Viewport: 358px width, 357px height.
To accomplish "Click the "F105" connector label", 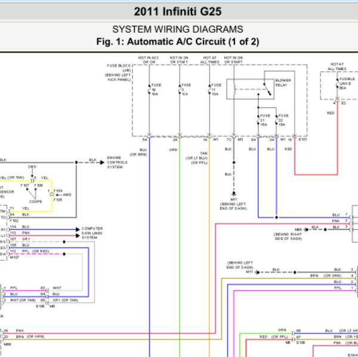I will pyautogui.click(x=58, y=199).
